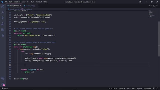This screenshot has height=90, width=160.
Task: Click the ?play startswith condition line
Action: pos(34,49)
